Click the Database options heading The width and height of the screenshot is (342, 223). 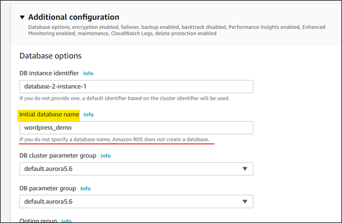point(50,56)
